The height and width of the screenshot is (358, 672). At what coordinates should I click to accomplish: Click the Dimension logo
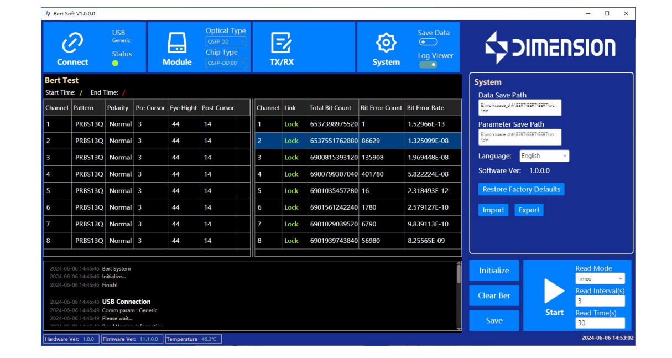tap(550, 48)
